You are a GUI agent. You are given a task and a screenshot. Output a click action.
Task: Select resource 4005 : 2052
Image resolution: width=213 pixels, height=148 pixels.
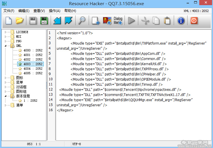pyautogui.click(x=33, y=73)
